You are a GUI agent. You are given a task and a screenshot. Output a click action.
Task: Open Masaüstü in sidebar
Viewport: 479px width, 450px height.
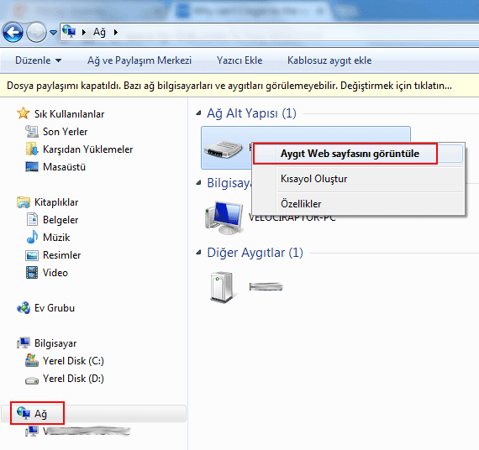64,167
